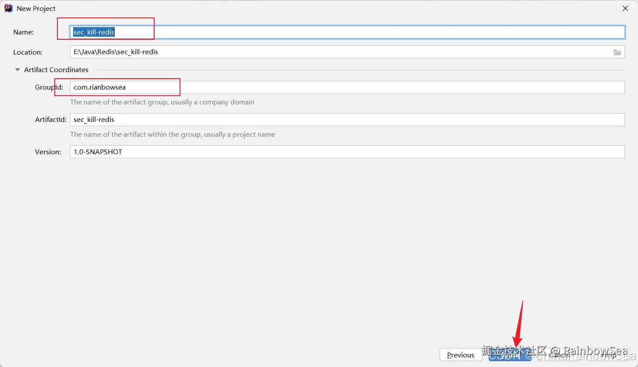Close the New Project window
Screen dimensions: 638x367
pyautogui.click(x=625, y=8)
